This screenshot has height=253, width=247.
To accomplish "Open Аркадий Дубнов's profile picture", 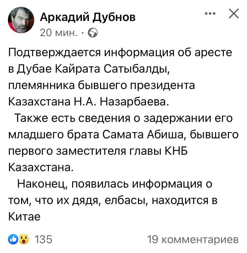I will pyautogui.click(x=21, y=20).
